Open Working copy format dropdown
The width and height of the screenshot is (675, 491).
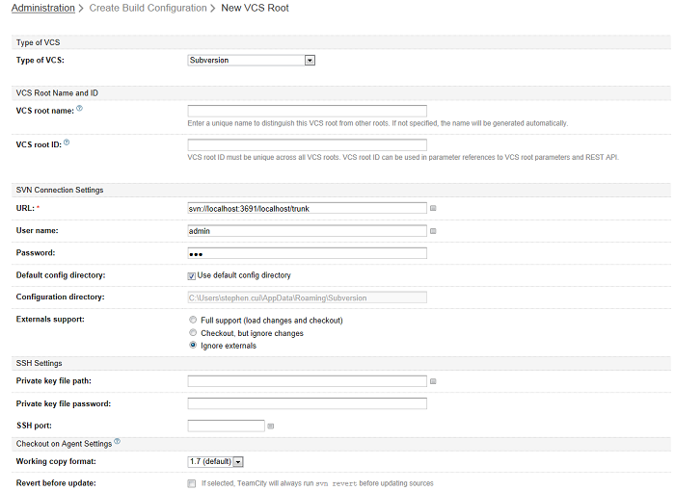click(215, 462)
